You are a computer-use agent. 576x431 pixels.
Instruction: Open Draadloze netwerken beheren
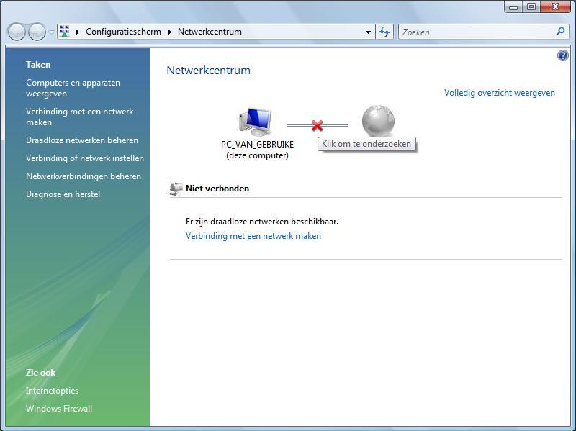82,140
